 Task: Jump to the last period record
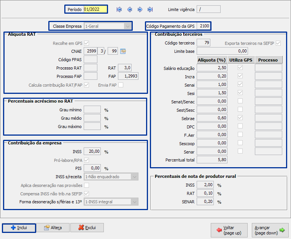[x=150, y=9]
